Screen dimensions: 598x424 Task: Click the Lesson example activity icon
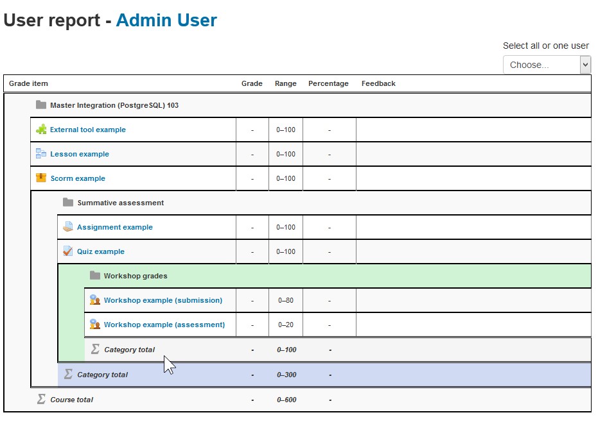(x=41, y=153)
